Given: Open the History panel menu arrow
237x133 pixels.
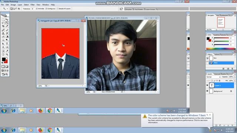Looking at the screenshot, I should (x=235, y=54).
